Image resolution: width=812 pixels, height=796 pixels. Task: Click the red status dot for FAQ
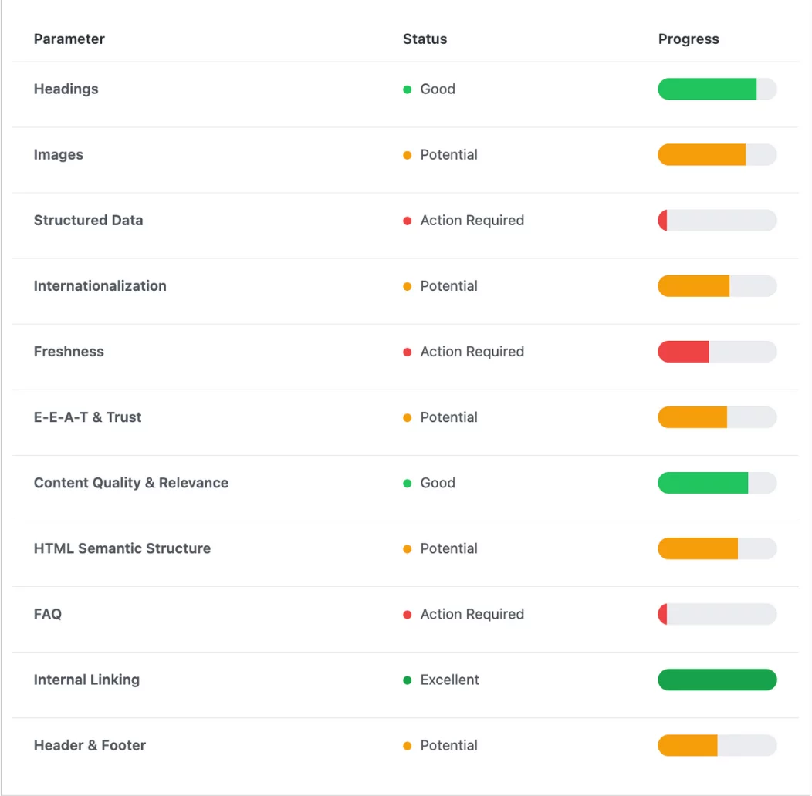point(408,615)
